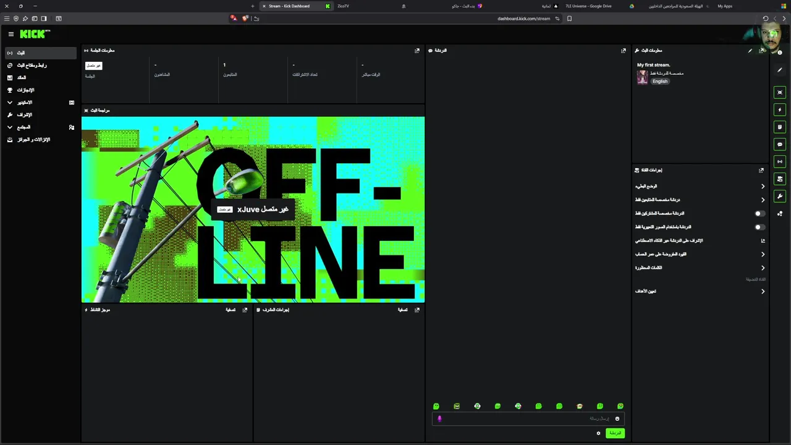This screenshot has width=791, height=445.
Task: Open a new browser tab
Action: point(252,6)
